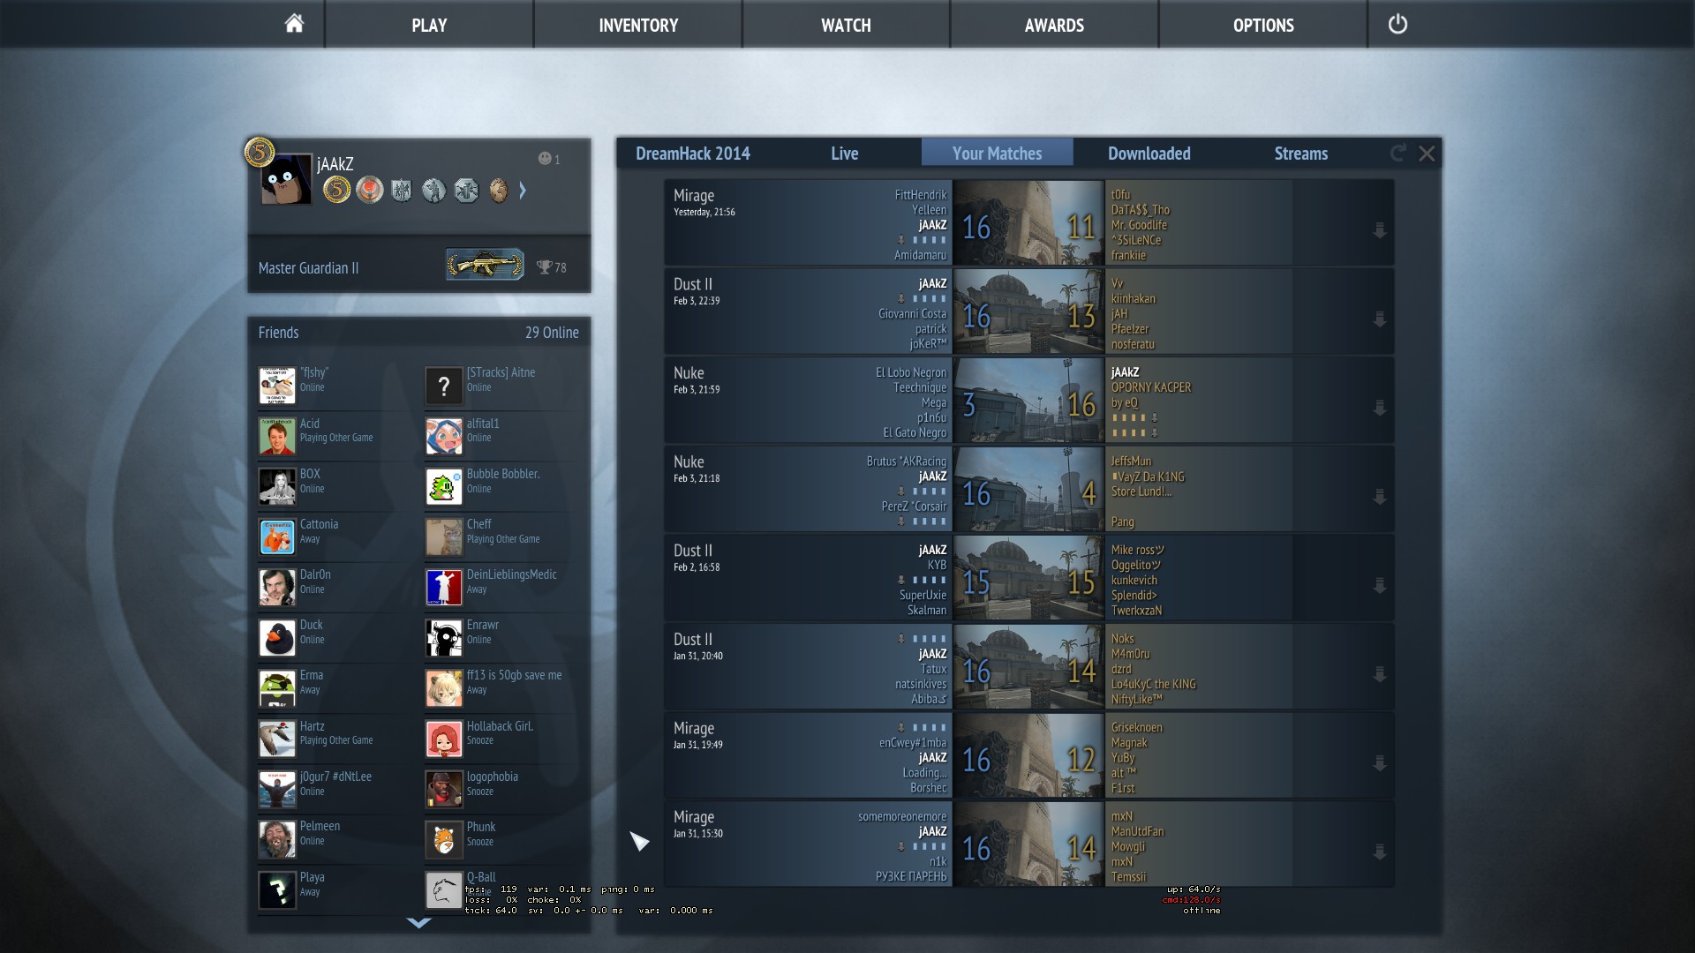
Task: Switch to the Downloaded tab
Action: tap(1149, 154)
